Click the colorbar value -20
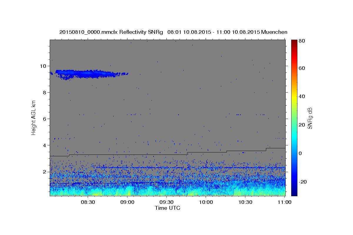Screen dimensions: 353x235 click(303, 182)
